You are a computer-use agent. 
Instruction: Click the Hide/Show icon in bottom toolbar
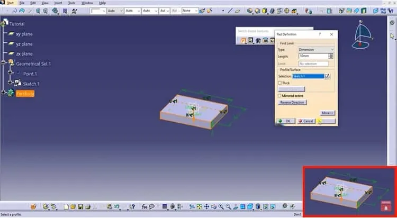(266, 206)
